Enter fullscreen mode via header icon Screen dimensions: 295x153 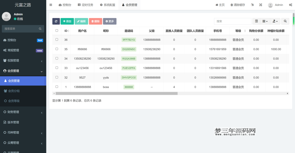pos(260,5)
